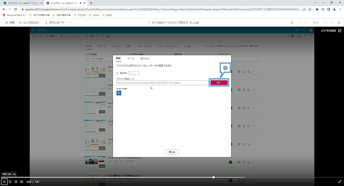
Task: Bookmark this page with the star icon
Action: pyautogui.click(x=310, y=9)
